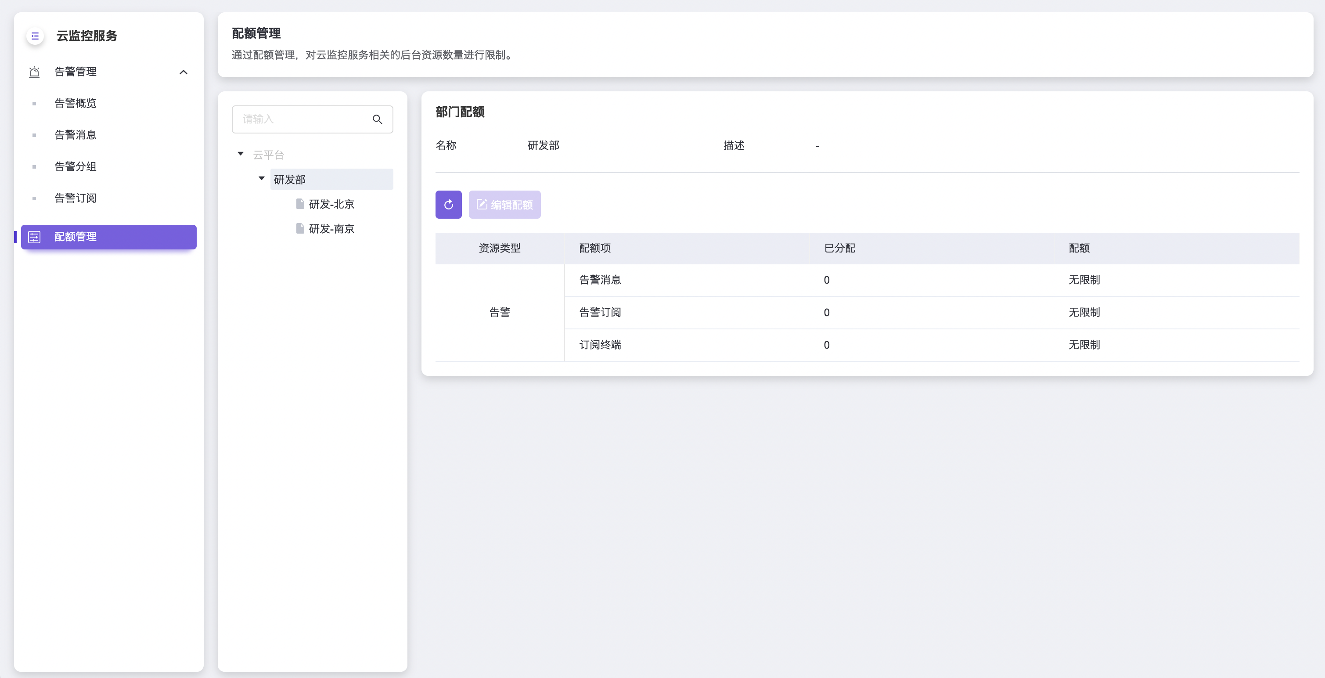Navigate to 告警订阅 in sidebar
Viewport: 1325px width, 678px height.
tap(75, 198)
